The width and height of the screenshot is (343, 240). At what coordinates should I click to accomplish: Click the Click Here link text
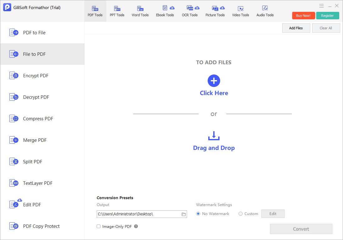tap(214, 93)
